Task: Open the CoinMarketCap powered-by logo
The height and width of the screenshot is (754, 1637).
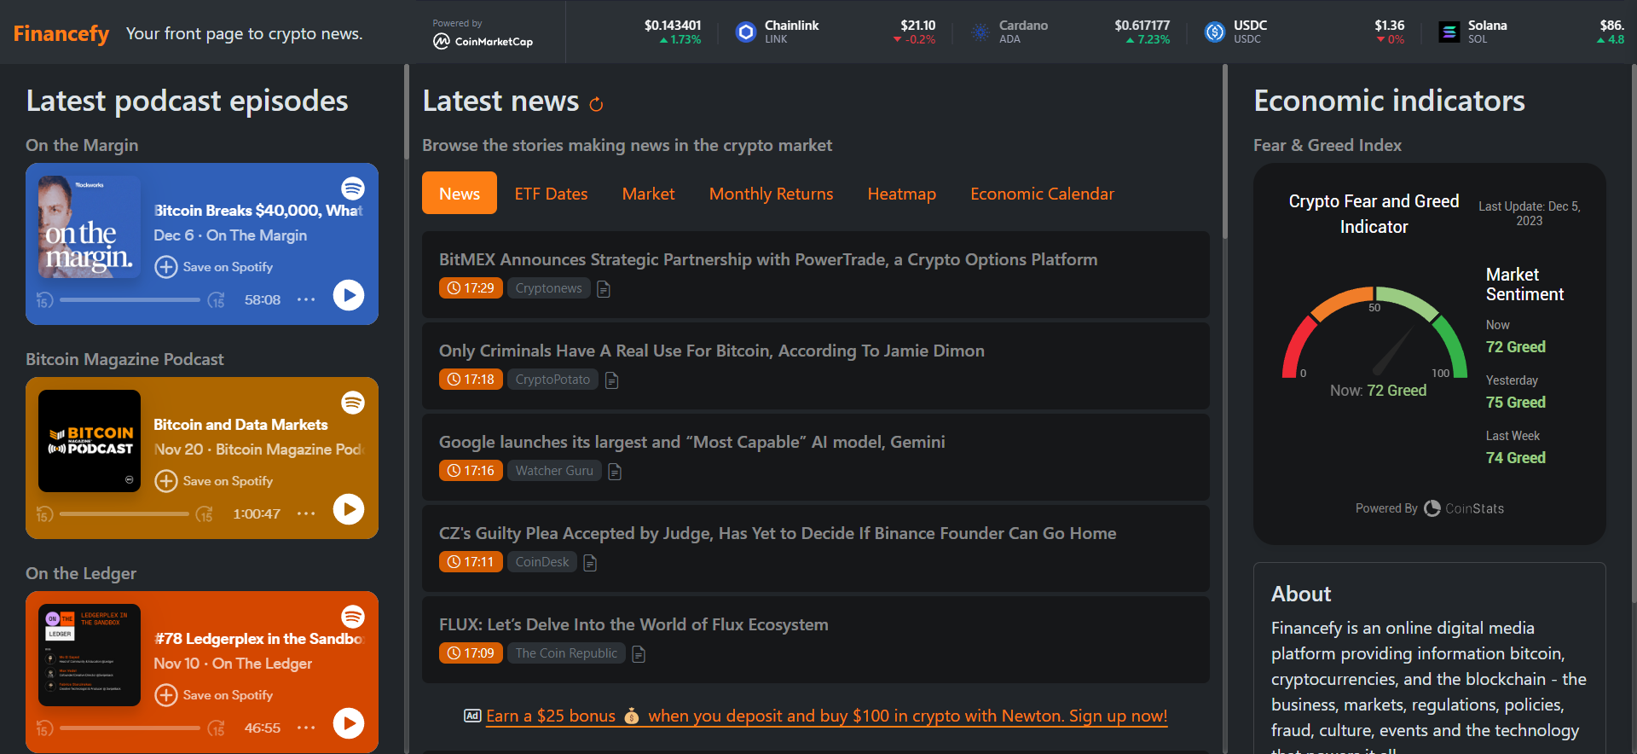Action: (483, 41)
